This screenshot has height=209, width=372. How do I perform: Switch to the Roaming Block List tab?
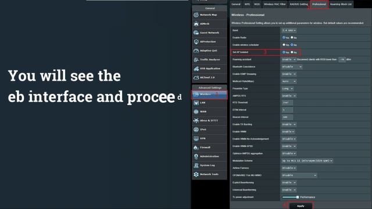(341, 4)
